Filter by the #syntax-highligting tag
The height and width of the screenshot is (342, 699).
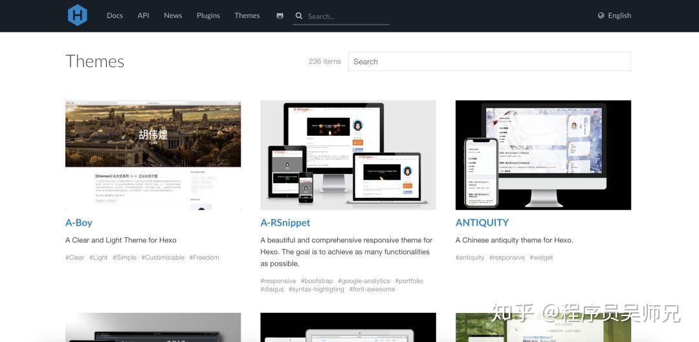click(316, 290)
